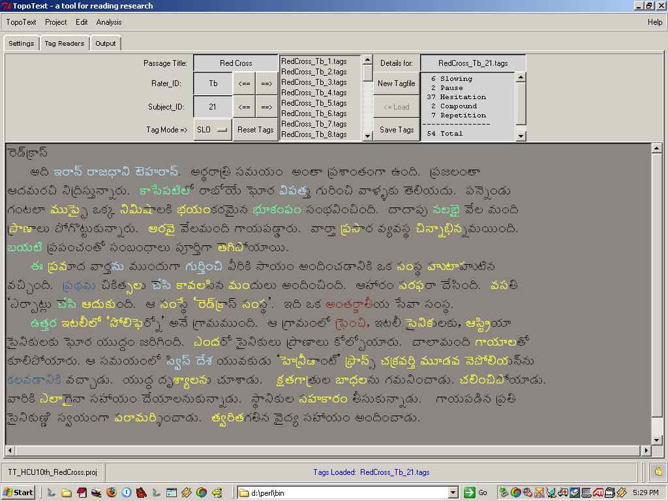Screen dimensions: 668x501
Task: Click the blue circle '1' Quick Launch icon
Action: [127, 493]
